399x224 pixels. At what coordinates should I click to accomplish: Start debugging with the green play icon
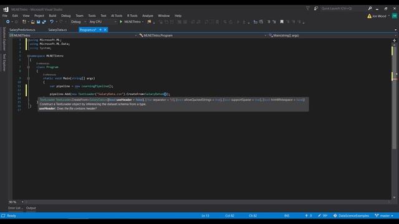click(121, 22)
